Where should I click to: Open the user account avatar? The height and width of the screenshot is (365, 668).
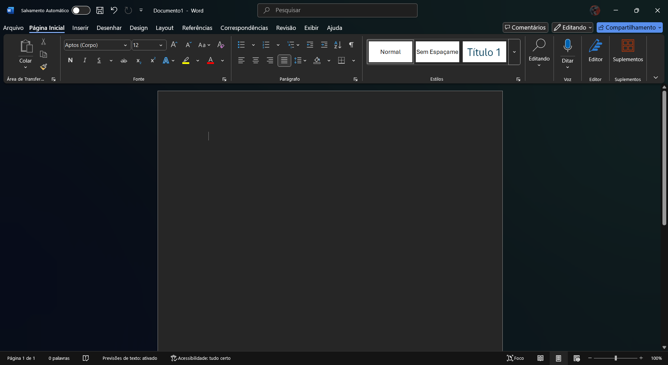[595, 10]
